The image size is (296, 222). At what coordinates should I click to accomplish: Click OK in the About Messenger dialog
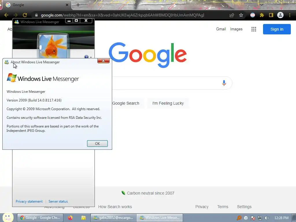tap(97, 143)
